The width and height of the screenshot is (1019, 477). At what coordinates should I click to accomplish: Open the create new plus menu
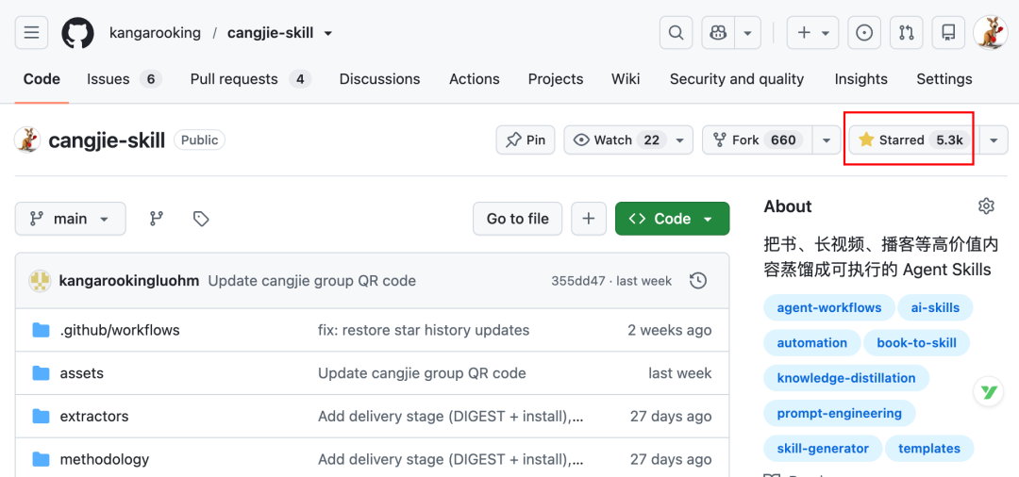[x=813, y=32]
